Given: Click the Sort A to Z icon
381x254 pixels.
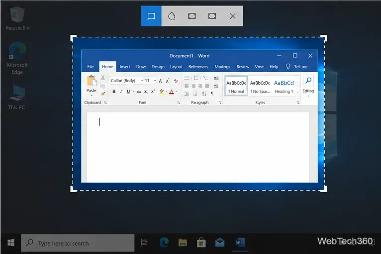Looking at the screenshot, I should [204, 94].
